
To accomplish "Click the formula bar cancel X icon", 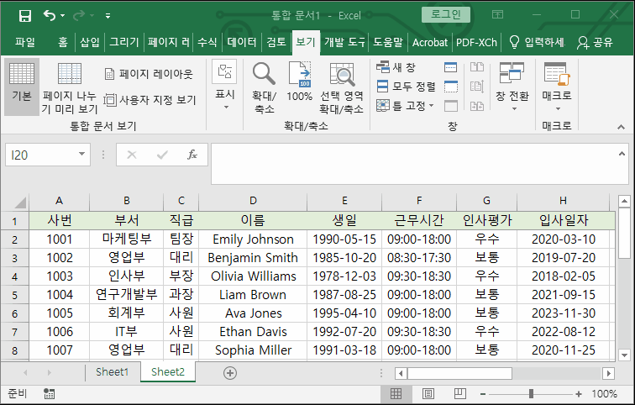I will coord(132,155).
